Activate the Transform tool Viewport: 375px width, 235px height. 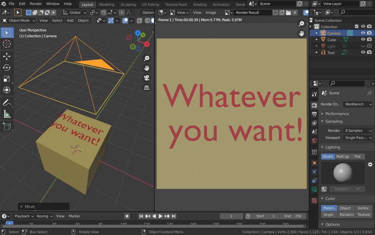[x=7, y=90]
